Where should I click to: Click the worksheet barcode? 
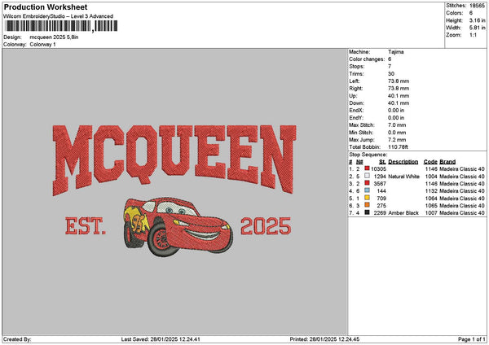pos(61,26)
